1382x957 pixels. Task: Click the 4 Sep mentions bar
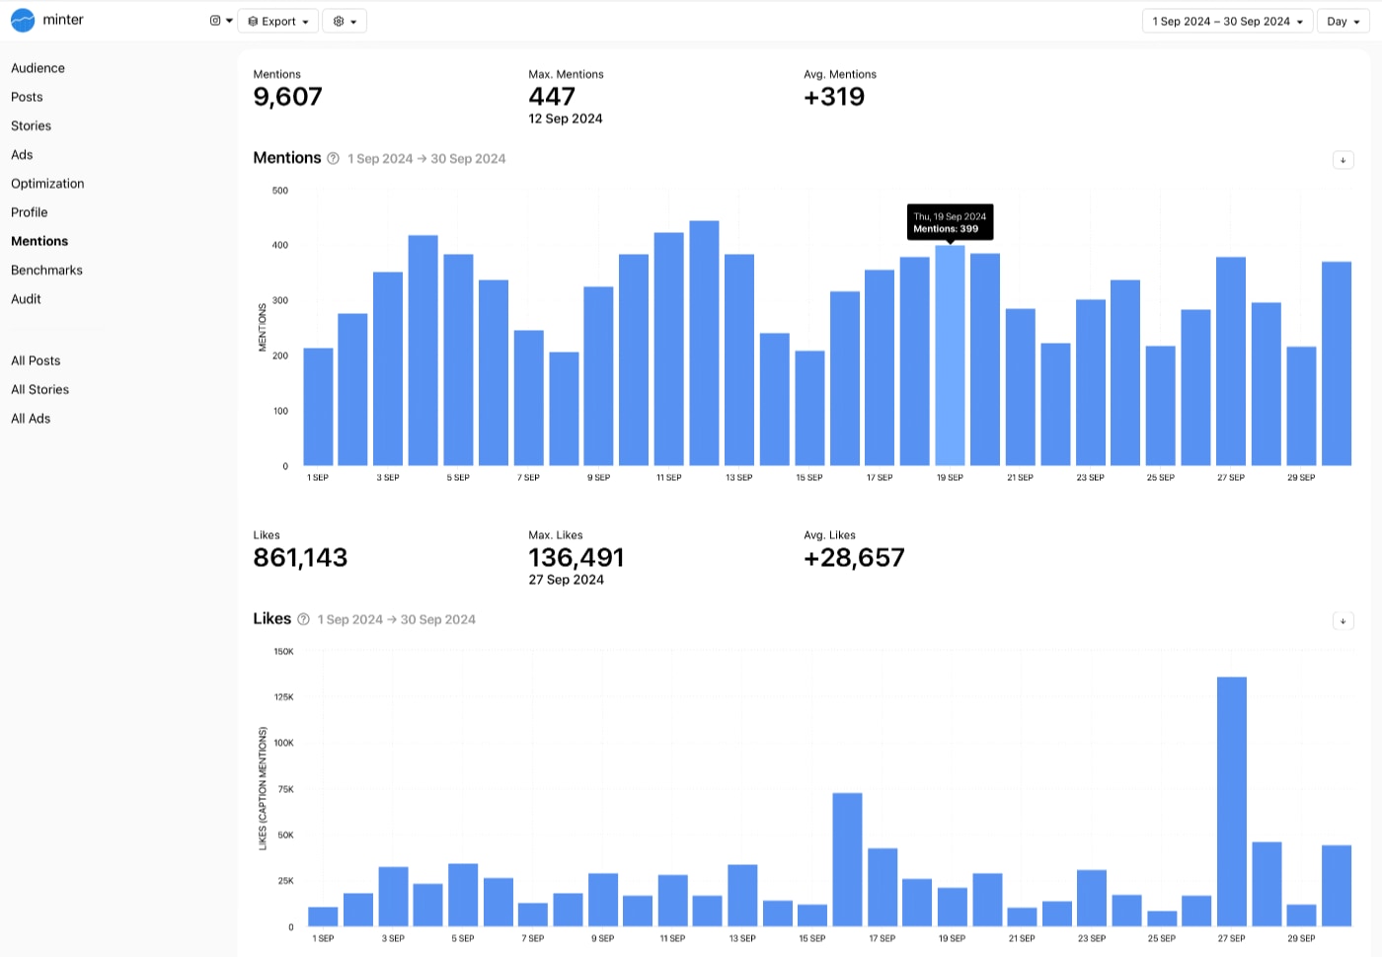(422, 350)
